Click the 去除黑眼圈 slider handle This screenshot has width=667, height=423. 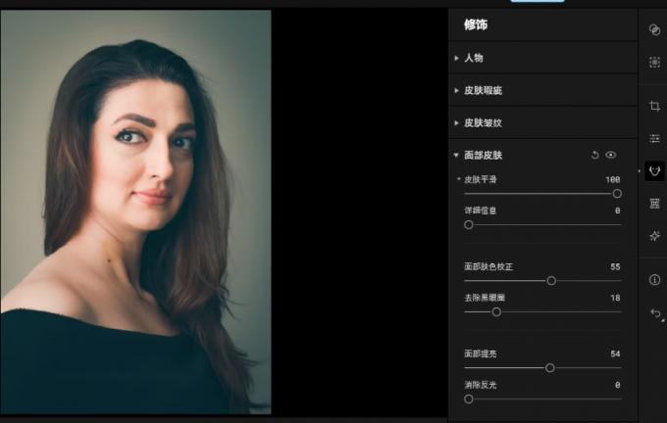pyautogui.click(x=496, y=312)
